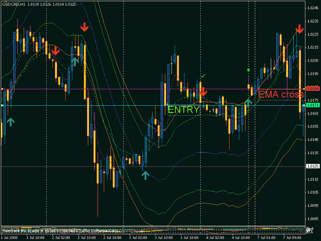This screenshot has height=241, width=321.
Task: Click the 1 Jul 18:00 time label
Action: (35, 238)
